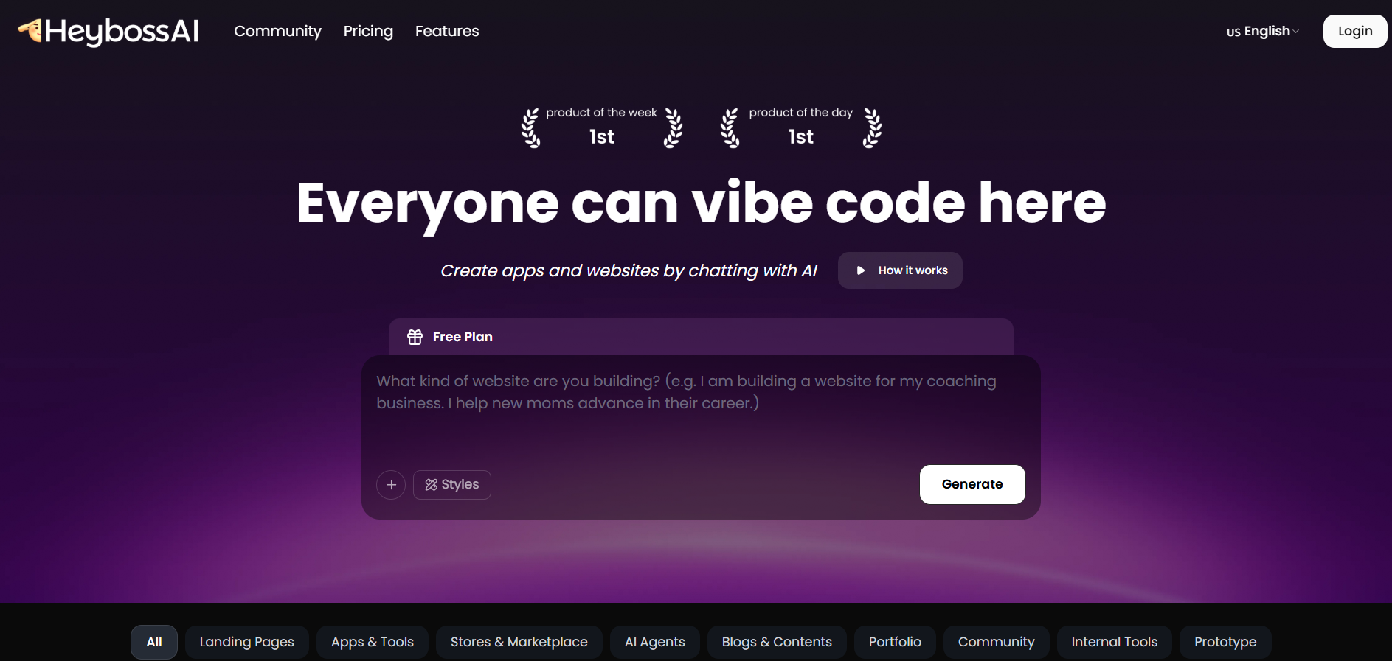
Task: Open the Styles picker
Action: 452,485
